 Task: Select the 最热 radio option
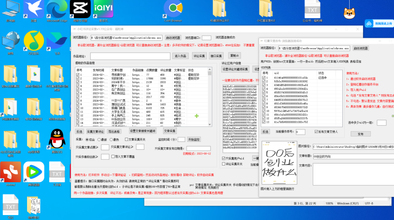click(110, 139)
